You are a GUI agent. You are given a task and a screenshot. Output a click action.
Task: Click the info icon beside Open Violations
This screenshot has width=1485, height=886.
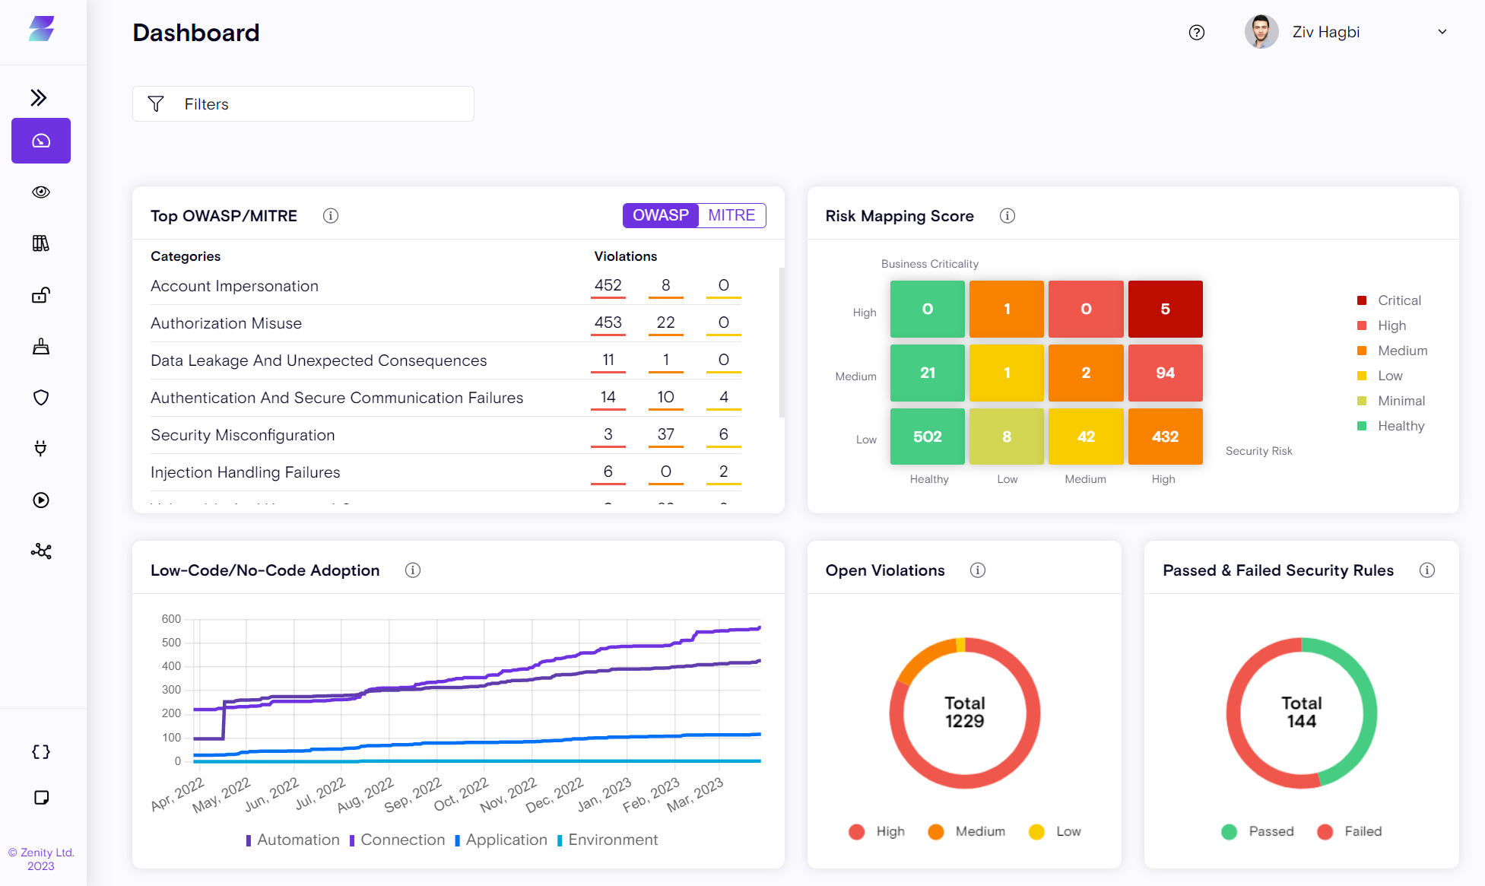coord(978,570)
